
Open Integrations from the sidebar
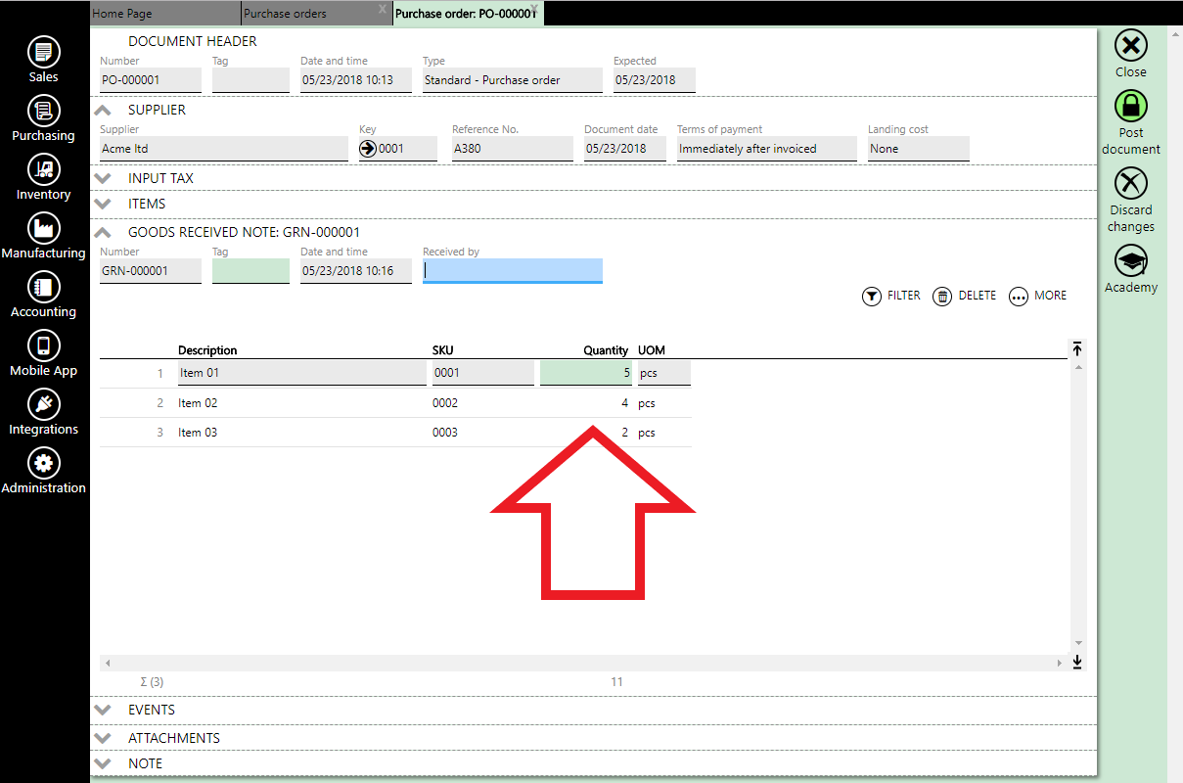click(x=43, y=405)
